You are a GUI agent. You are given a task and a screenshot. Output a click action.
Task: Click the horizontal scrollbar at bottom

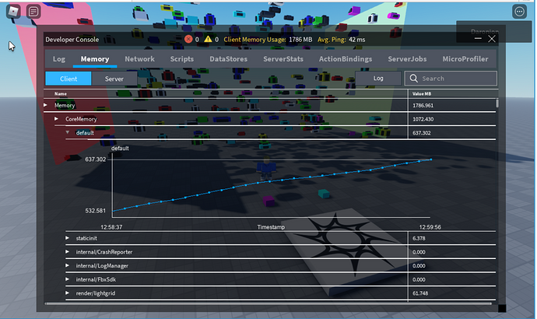pos(268,303)
